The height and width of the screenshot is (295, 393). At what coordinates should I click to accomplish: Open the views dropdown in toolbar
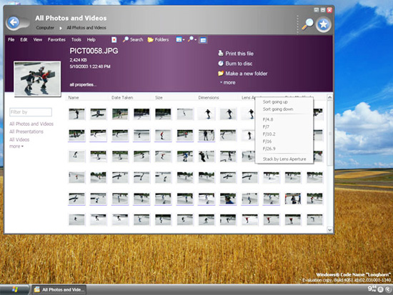point(180,39)
